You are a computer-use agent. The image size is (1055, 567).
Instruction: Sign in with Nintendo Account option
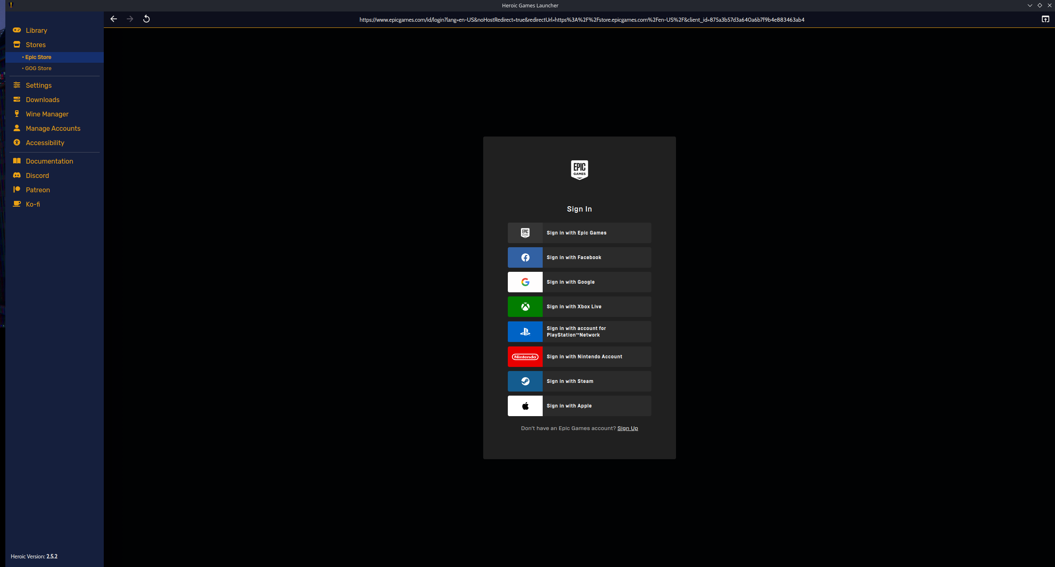pyautogui.click(x=579, y=356)
